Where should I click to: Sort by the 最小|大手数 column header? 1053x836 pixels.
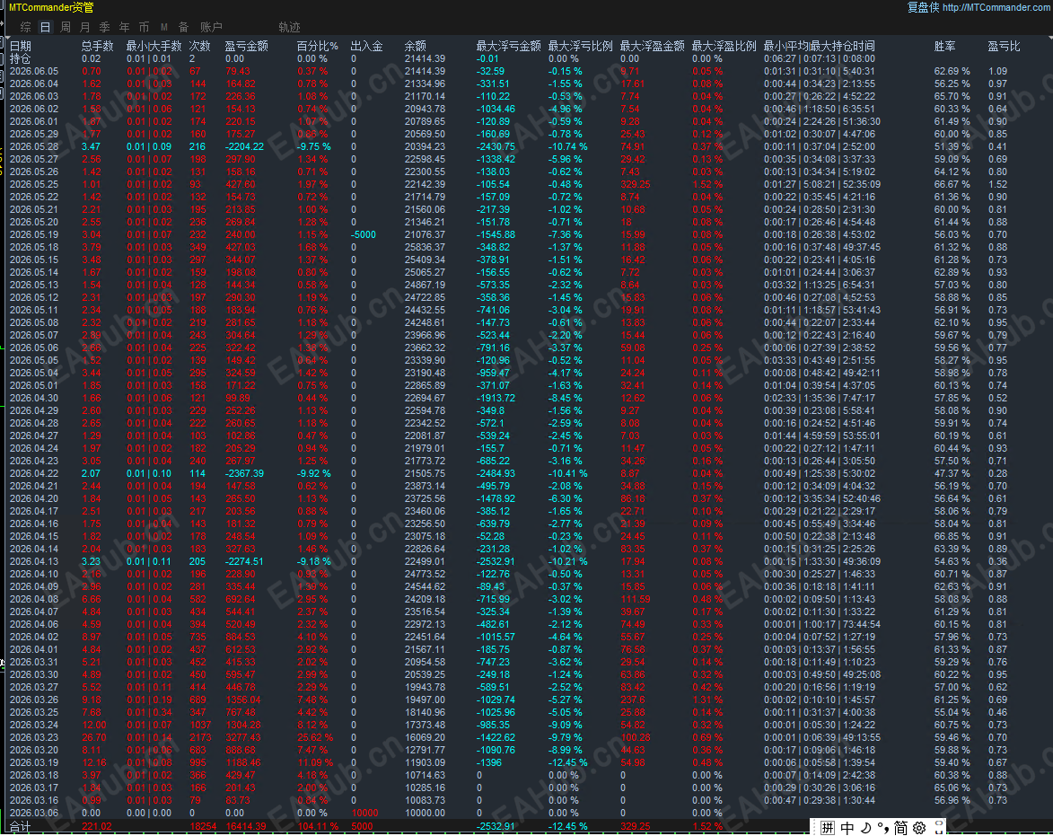tap(154, 47)
